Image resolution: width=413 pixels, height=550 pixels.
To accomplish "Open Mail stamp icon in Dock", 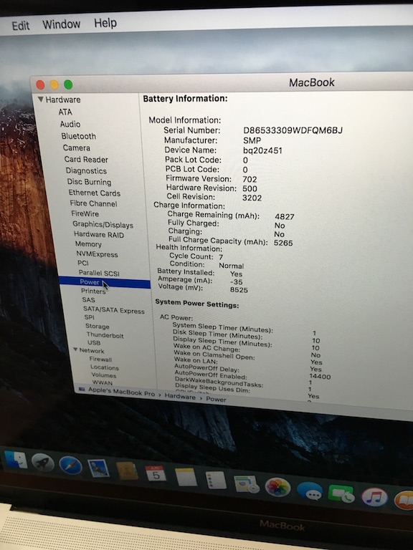I will pyautogui.click(x=98, y=468).
